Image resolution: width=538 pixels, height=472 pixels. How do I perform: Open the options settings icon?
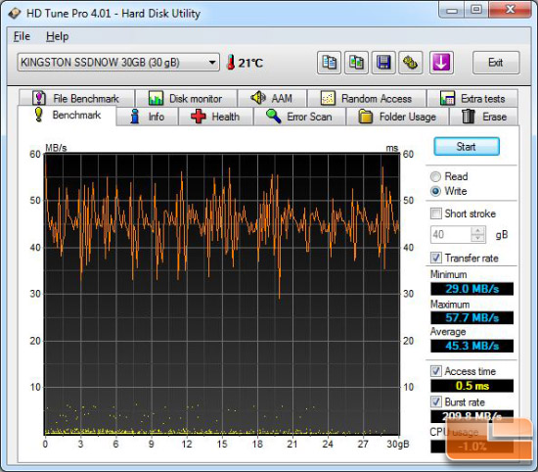click(x=411, y=63)
